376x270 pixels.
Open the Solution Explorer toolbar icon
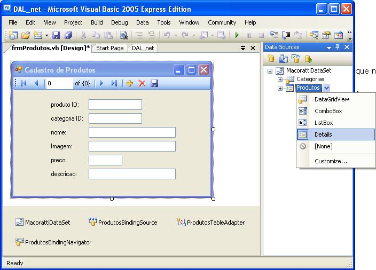(314, 35)
